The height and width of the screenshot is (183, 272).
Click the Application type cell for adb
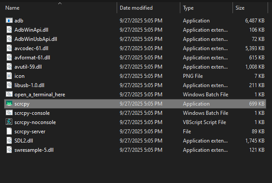coord(196,21)
